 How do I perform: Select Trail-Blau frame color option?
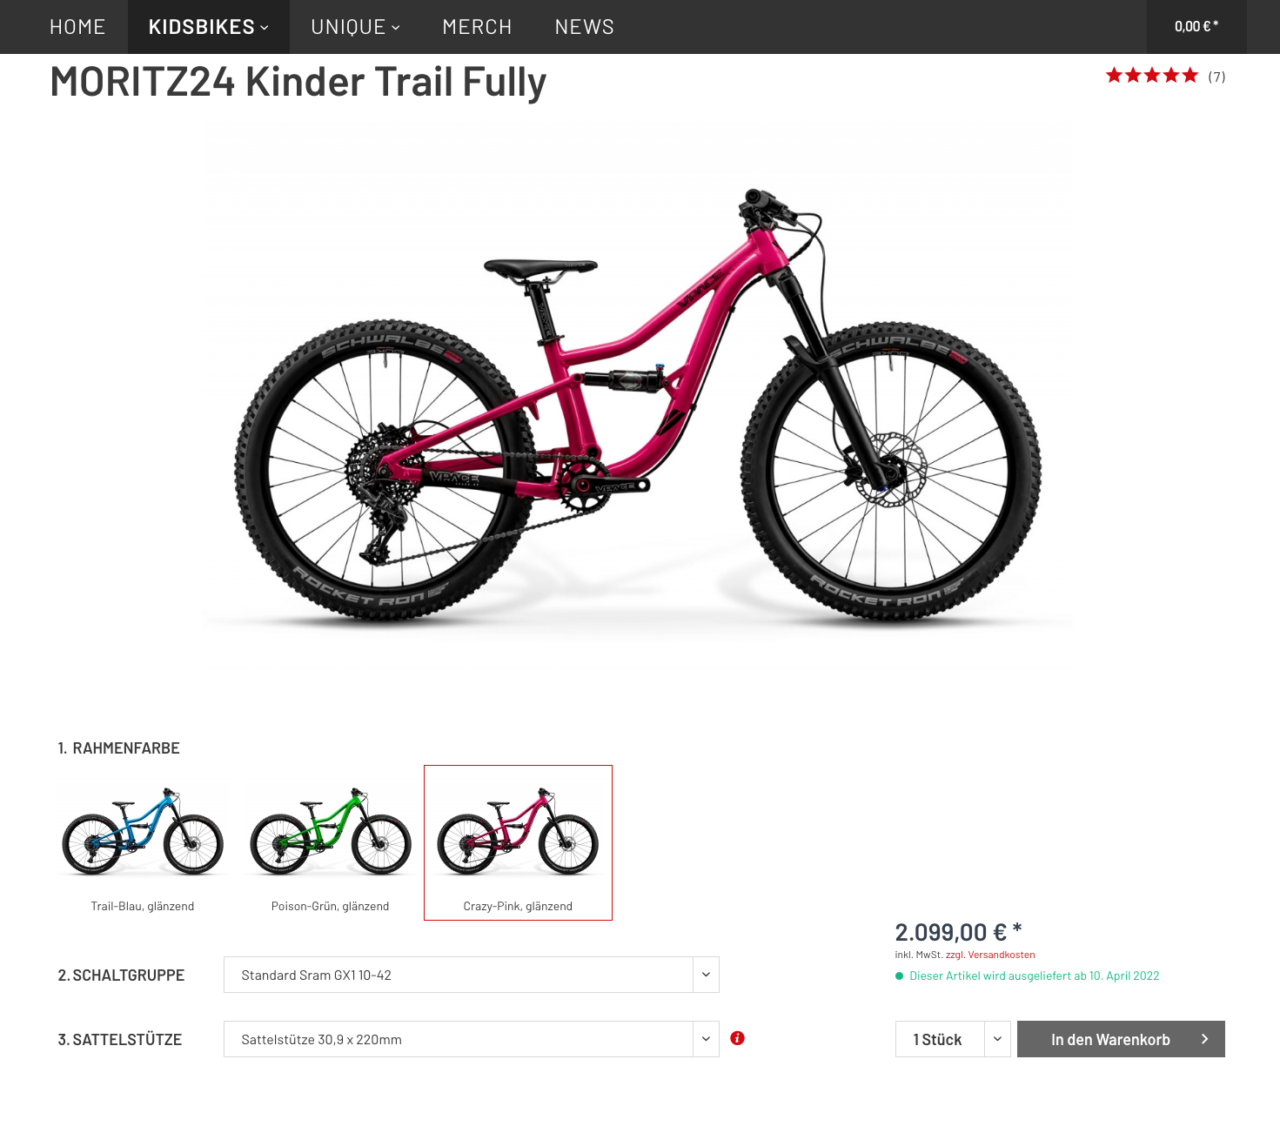pyautogui.click(x=143, y=842)
